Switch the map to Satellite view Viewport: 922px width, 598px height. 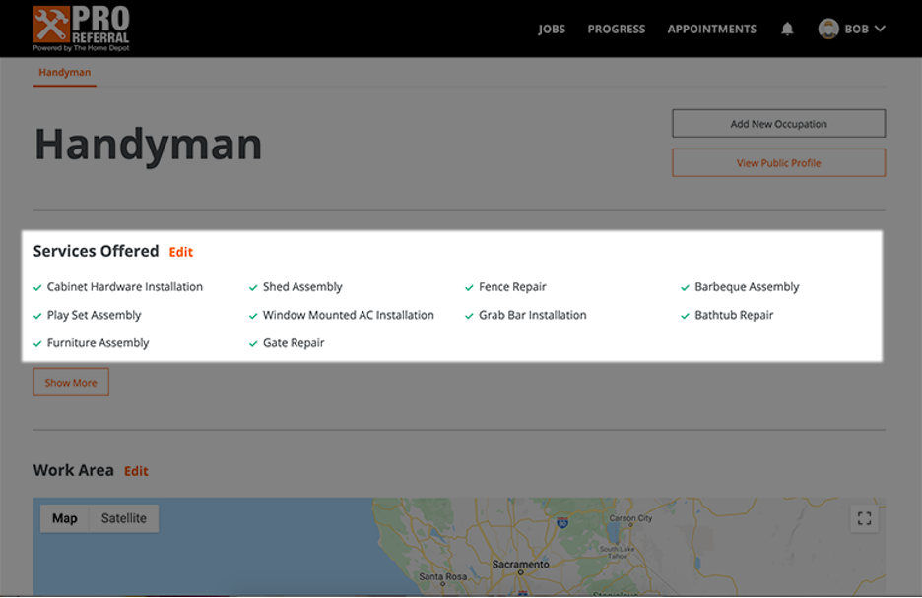coord(124,516)
